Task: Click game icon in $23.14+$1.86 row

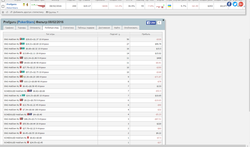Action: pos(21,58)
